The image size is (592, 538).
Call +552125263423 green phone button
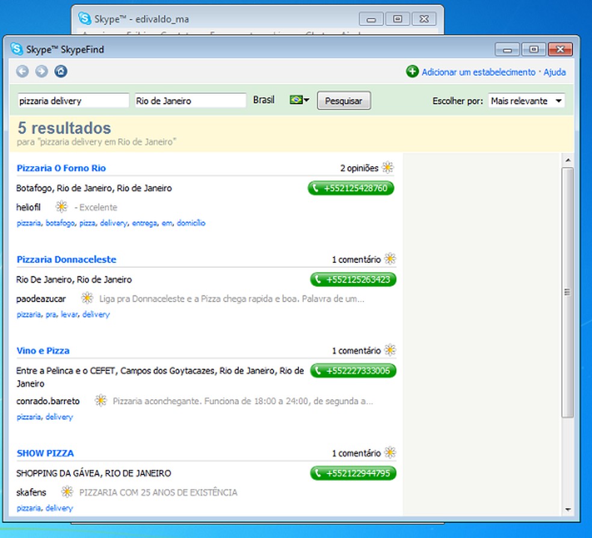click(353, 279)
